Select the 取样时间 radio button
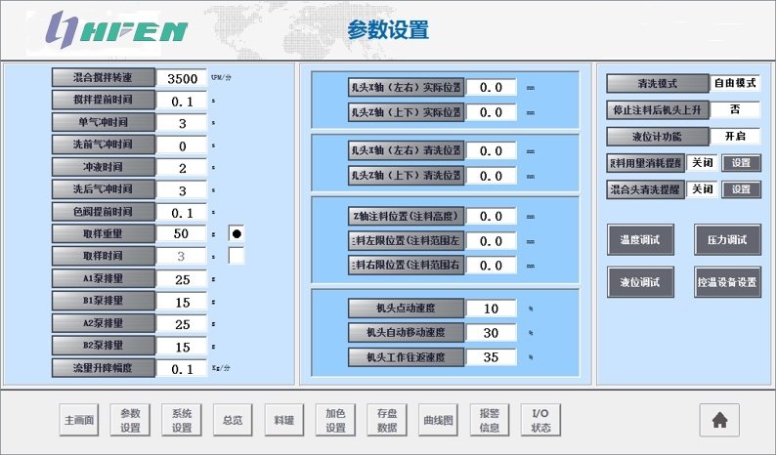777x455 pixels. tap(237, 256)
